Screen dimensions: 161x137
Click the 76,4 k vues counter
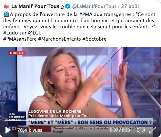pos(30,130)
